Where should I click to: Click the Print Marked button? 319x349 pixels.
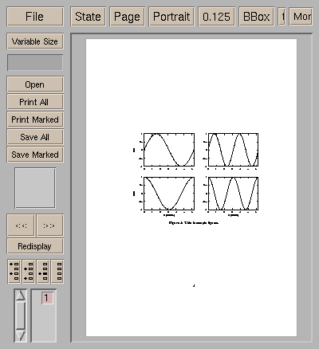(x=35, y=120)
